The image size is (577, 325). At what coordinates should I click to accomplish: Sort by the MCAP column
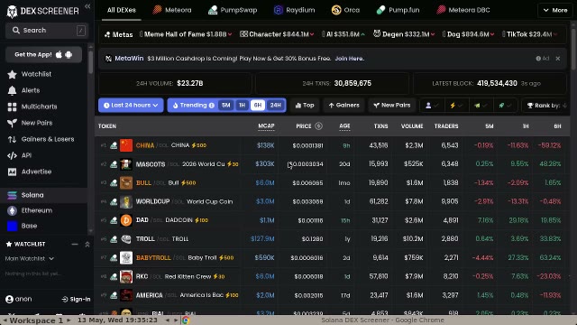tap(266, 126)
